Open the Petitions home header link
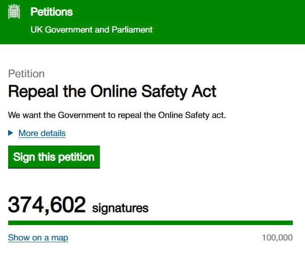305x254 pixels. [x=52, y=12]
